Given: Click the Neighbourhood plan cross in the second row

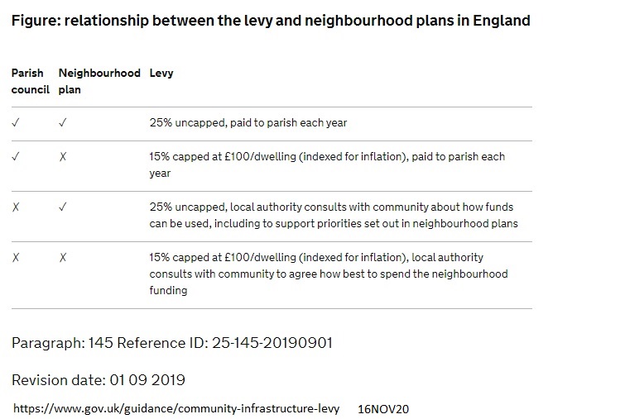Looking at the screenshot, I should tap(63, 157).
